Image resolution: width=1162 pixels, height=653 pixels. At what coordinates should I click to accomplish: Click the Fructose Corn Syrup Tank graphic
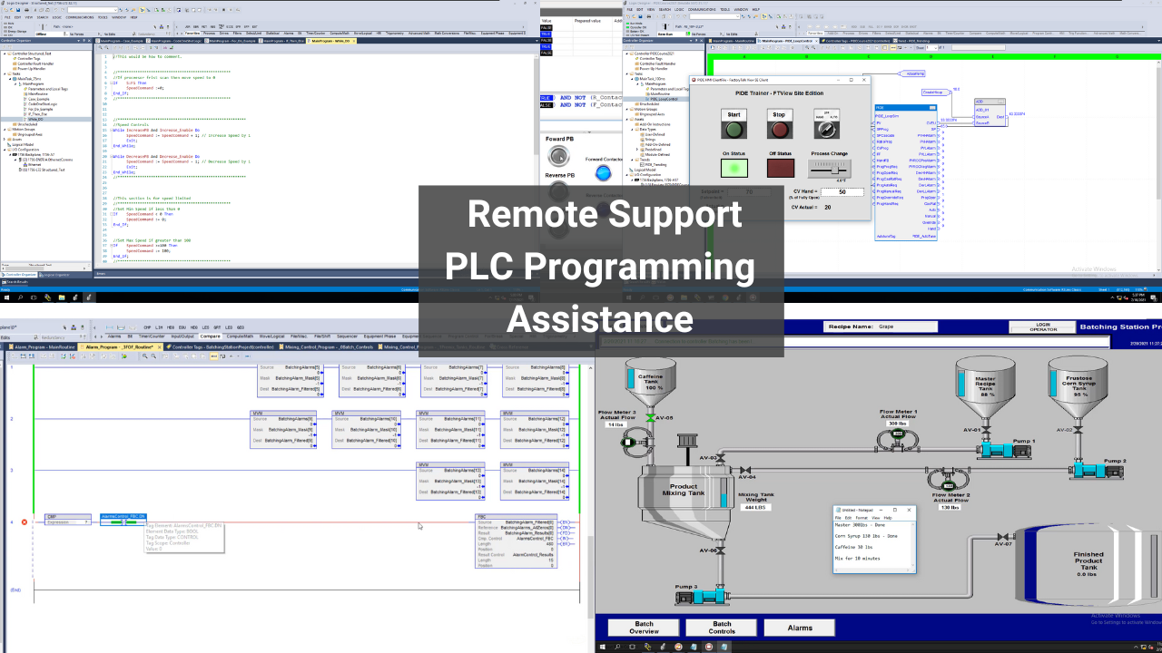coord(1080,388)
